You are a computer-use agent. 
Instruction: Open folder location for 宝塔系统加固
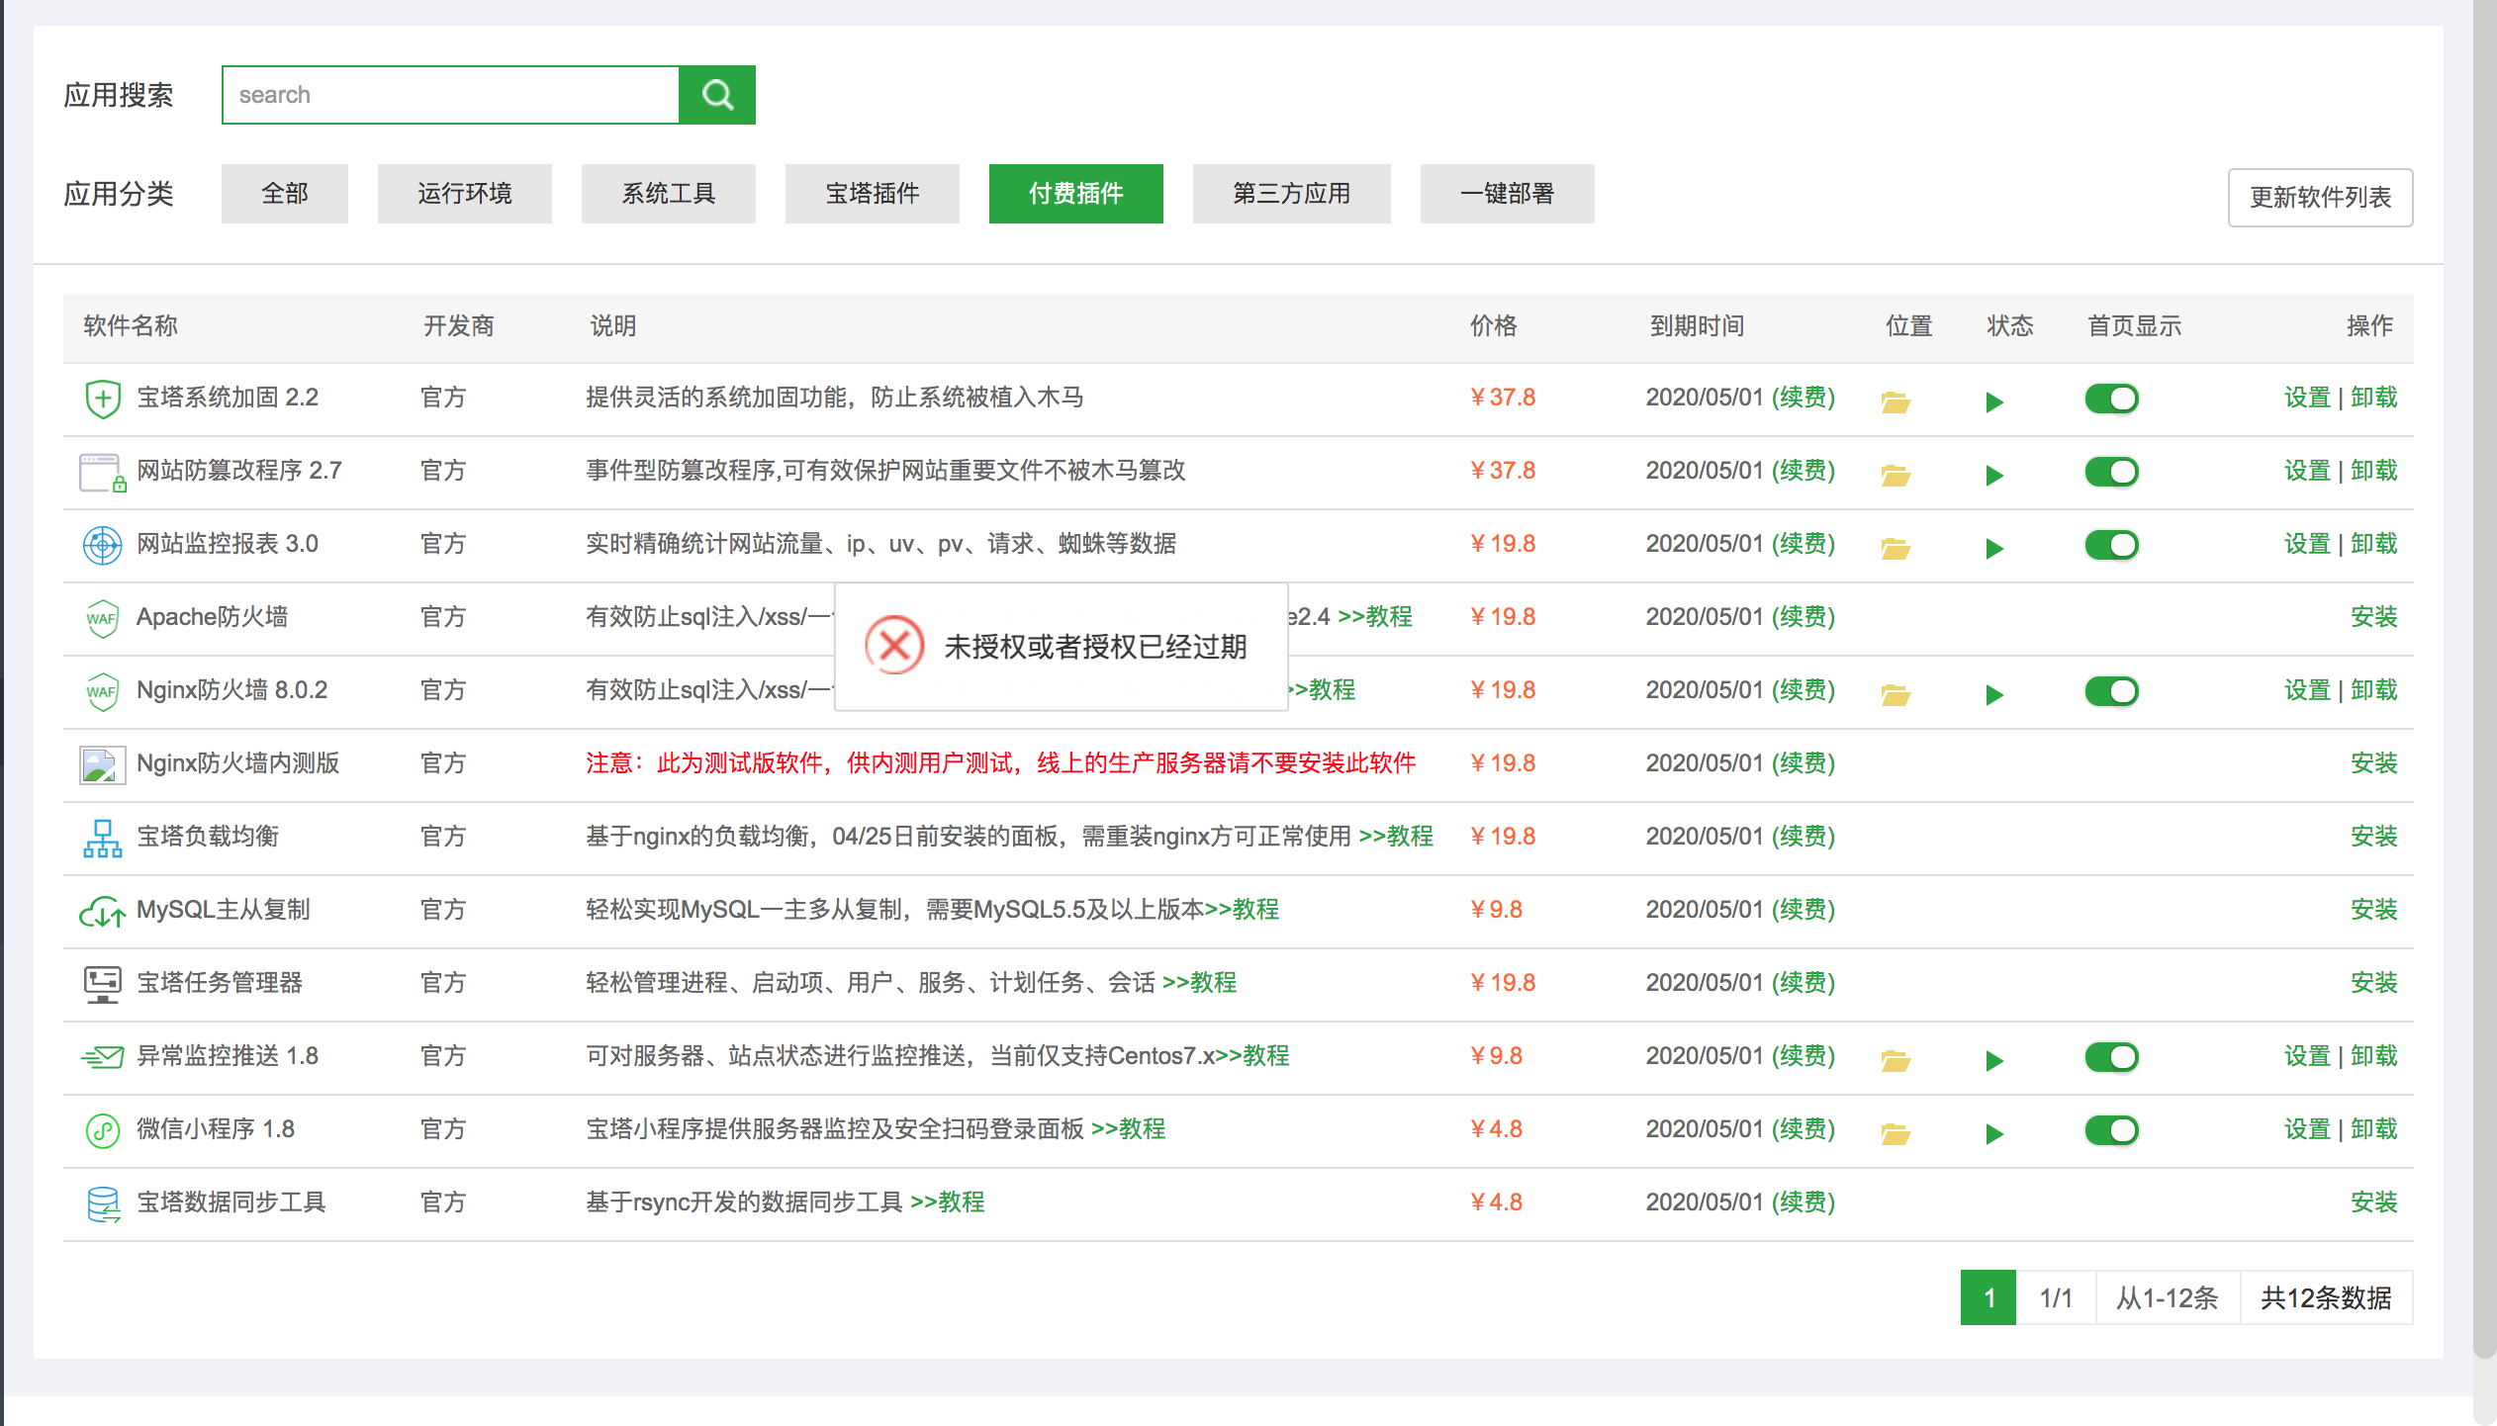(1896, 401)
